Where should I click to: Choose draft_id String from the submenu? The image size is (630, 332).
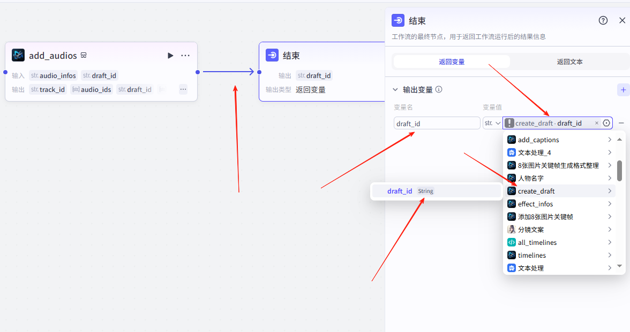click(x=410, y=191)
